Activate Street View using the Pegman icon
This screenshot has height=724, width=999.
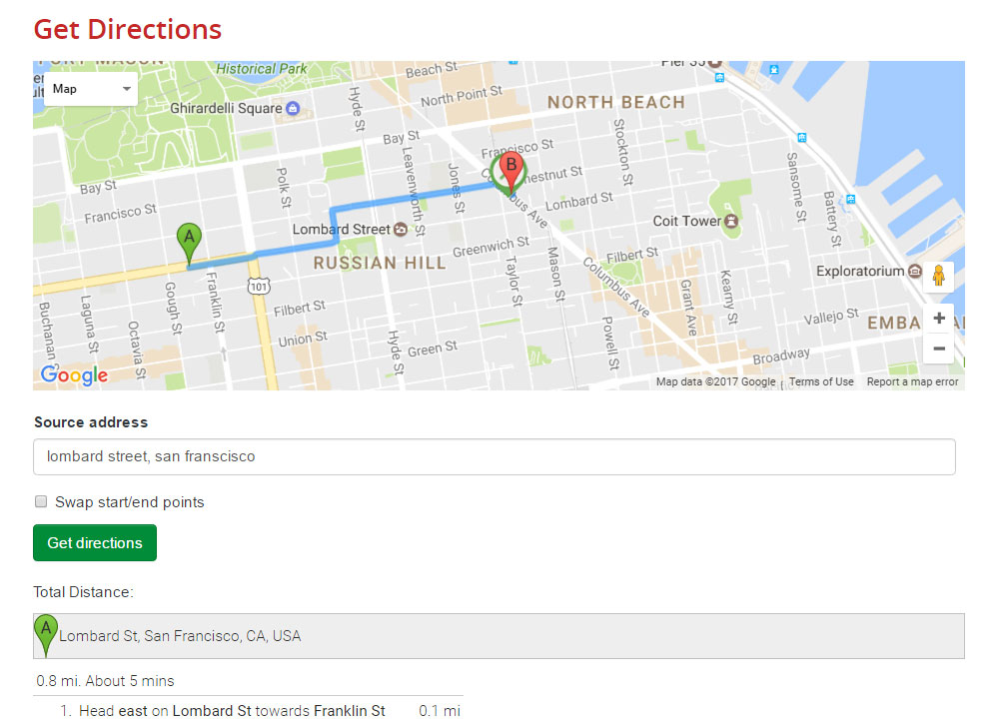[x=939, y=276]
